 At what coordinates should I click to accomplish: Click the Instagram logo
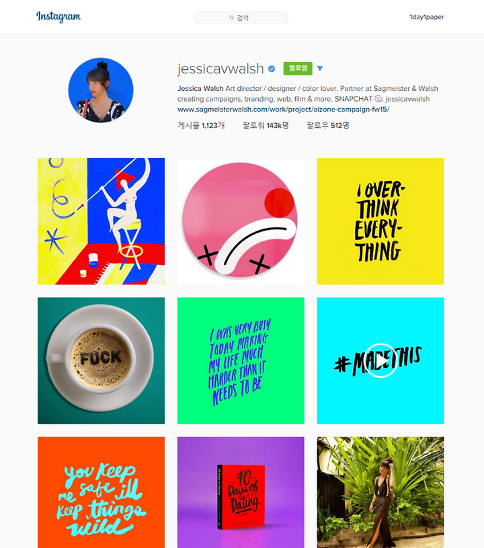tap(58, 17)
